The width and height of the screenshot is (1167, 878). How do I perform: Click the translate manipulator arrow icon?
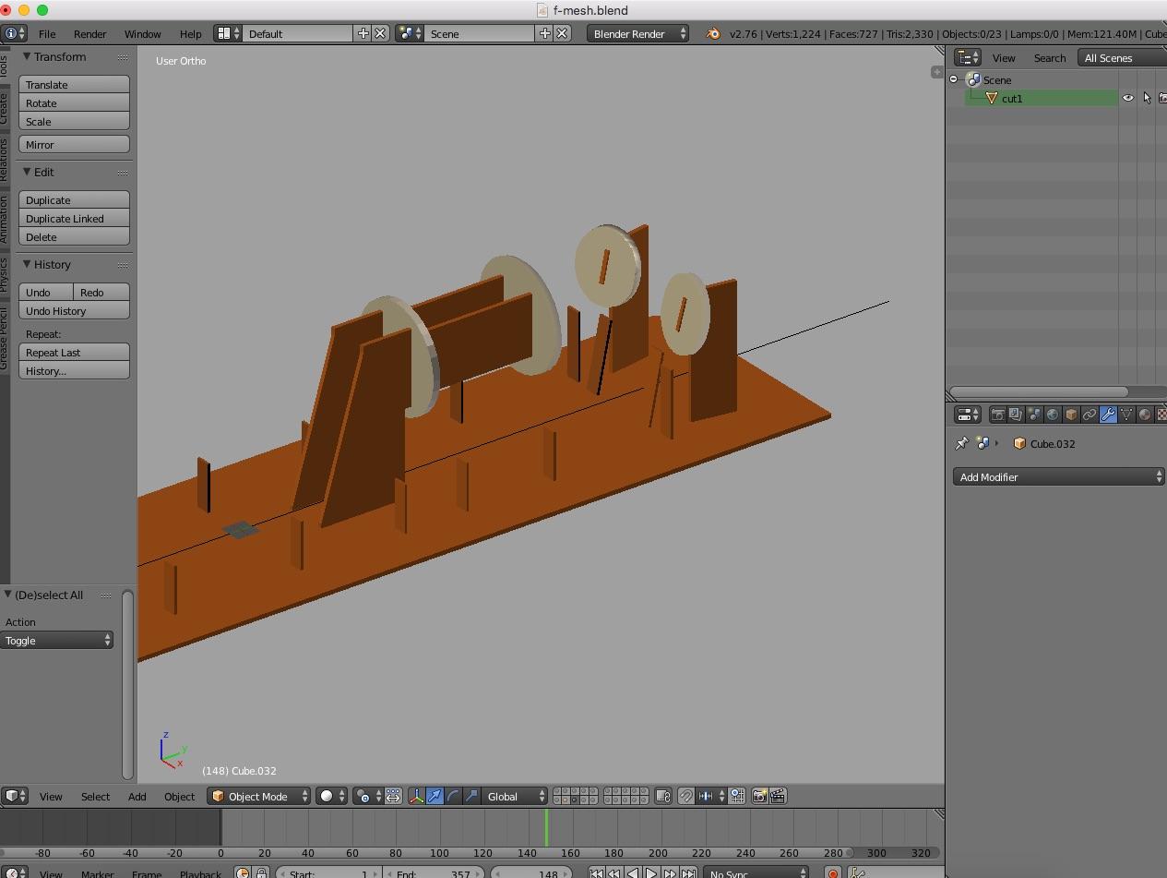click(x=435, y=797)
